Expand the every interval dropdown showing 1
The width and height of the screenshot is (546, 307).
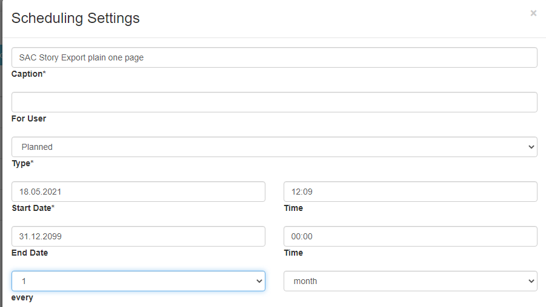[138, 281]
